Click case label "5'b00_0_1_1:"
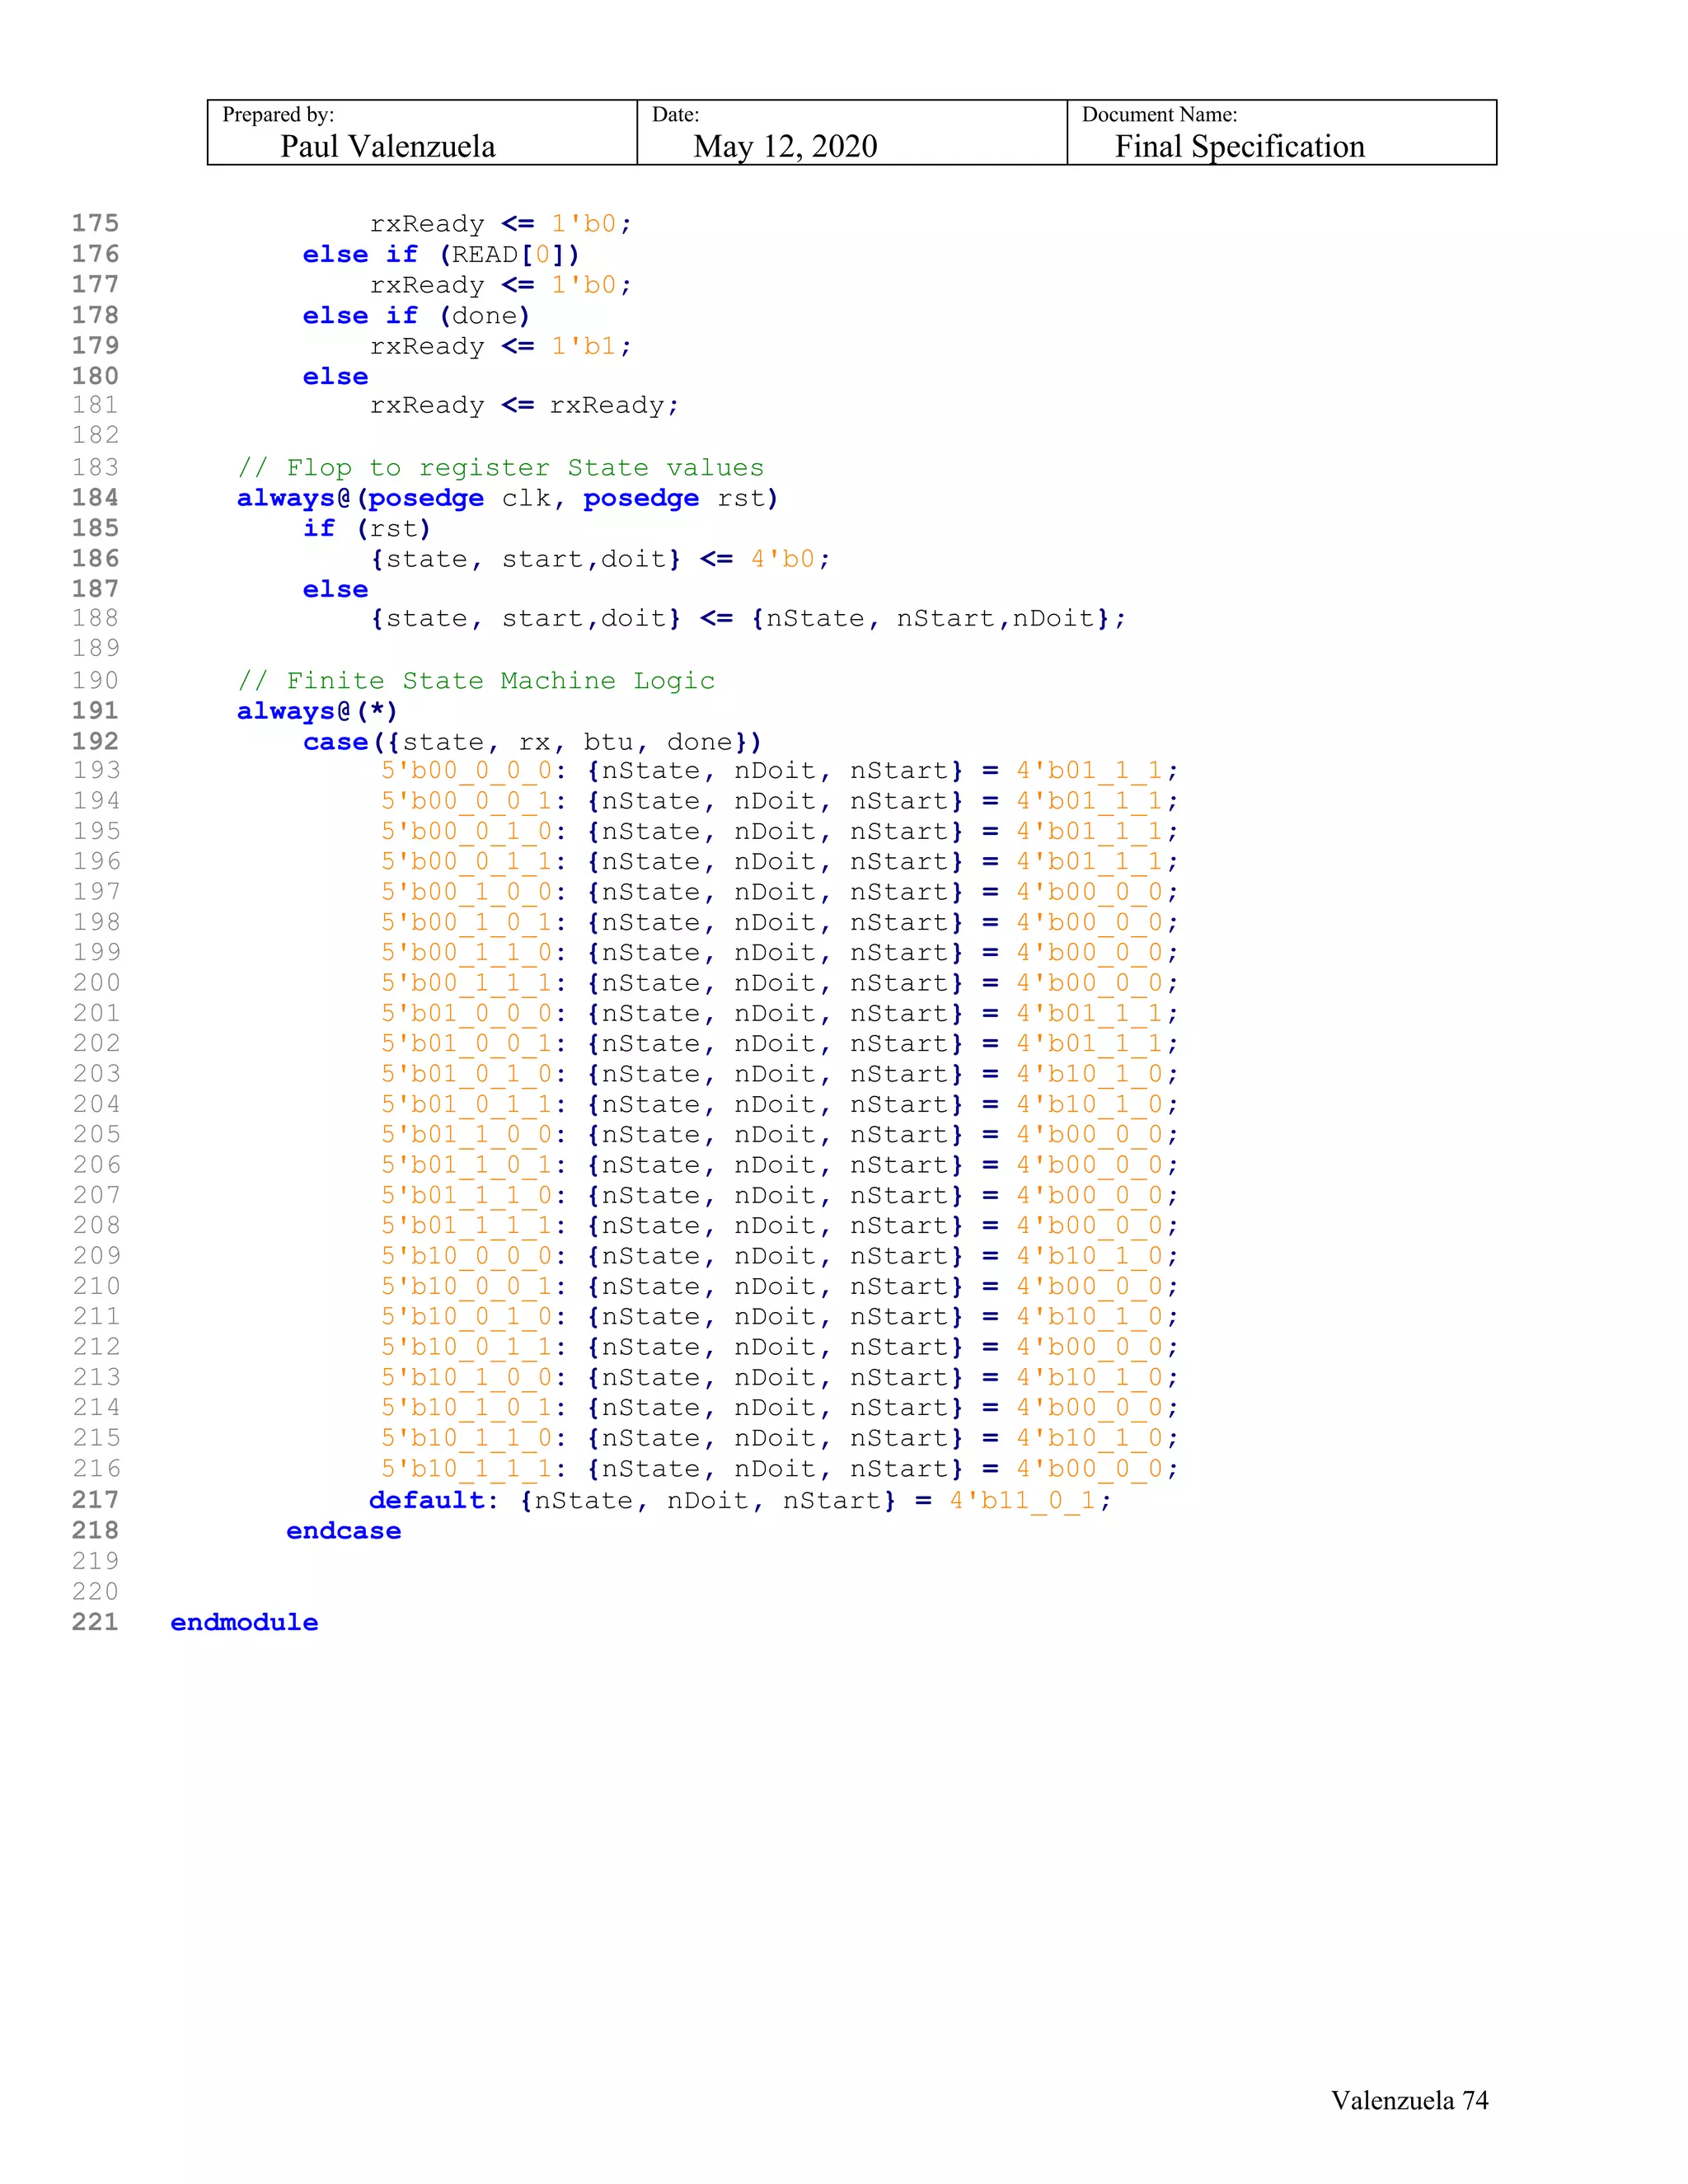Viewport: 1688px width, 2184px height. (x=474, y=862)
